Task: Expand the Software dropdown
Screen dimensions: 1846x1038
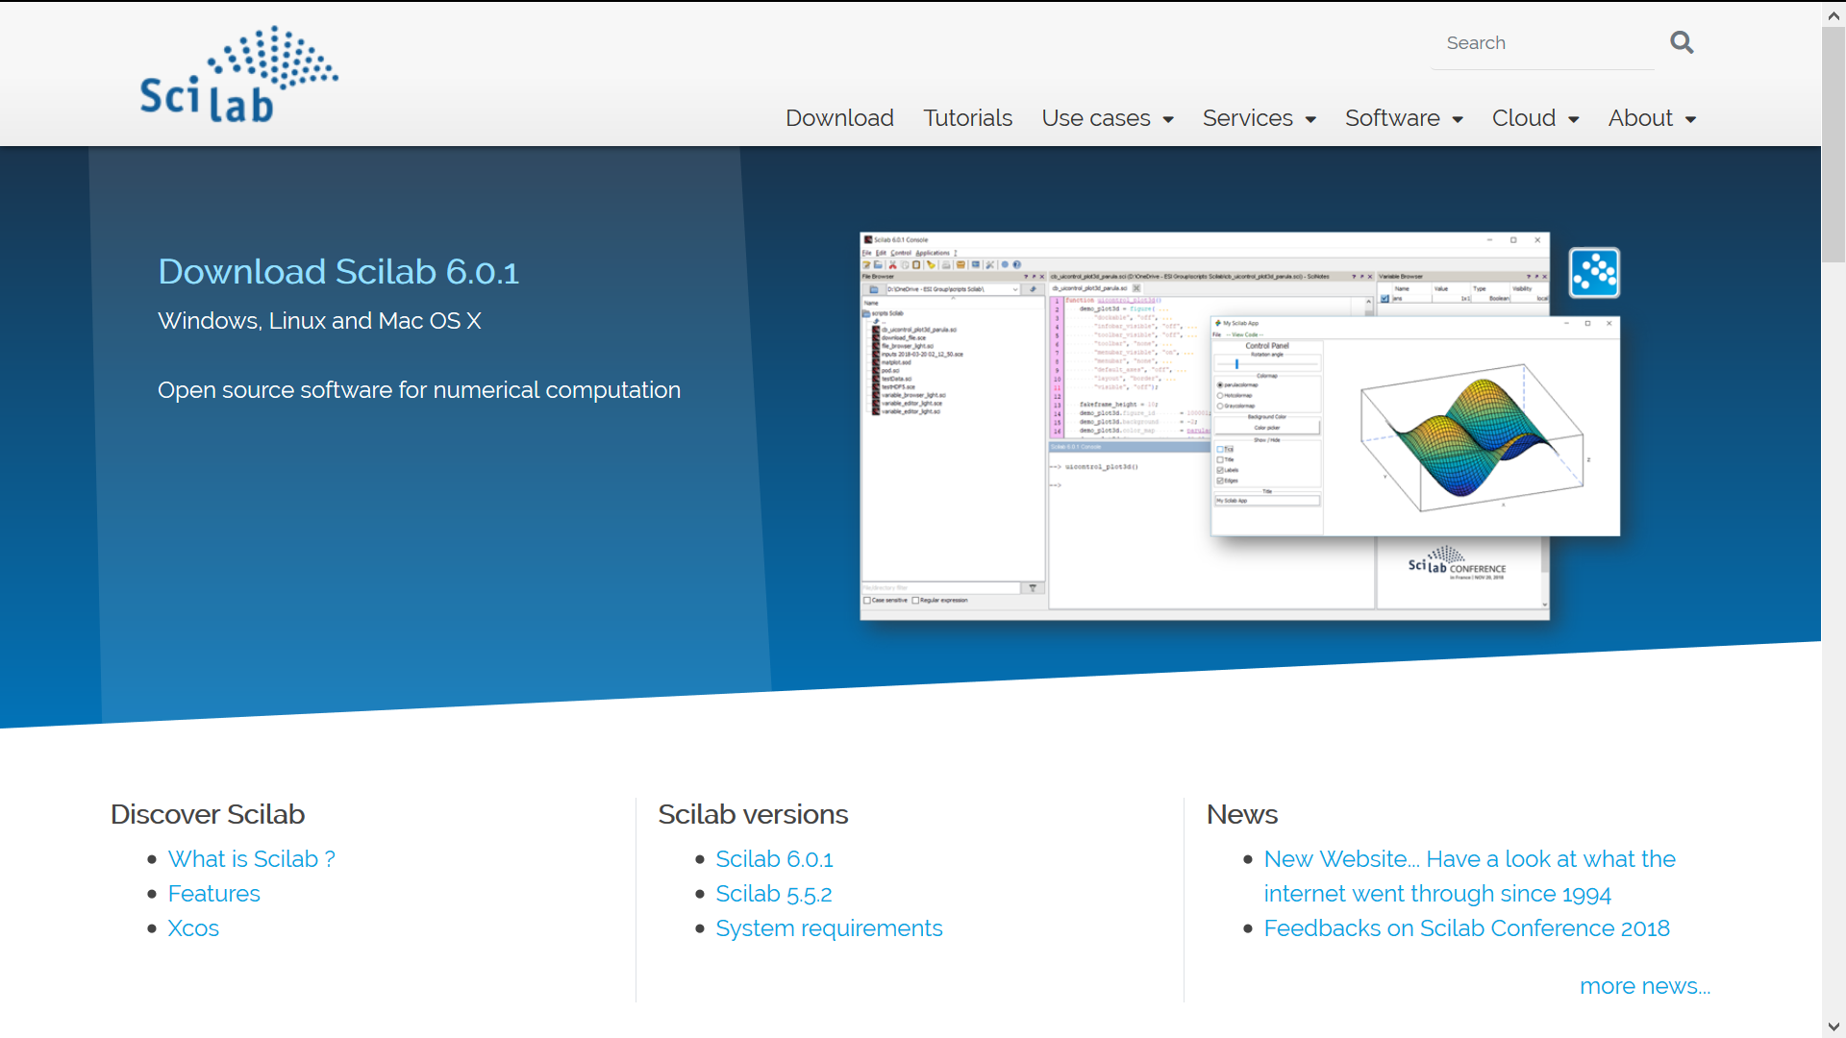Action: click(1404, 118)
